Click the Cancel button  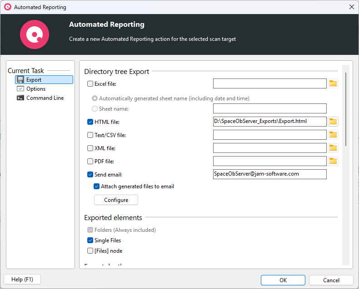331,280
